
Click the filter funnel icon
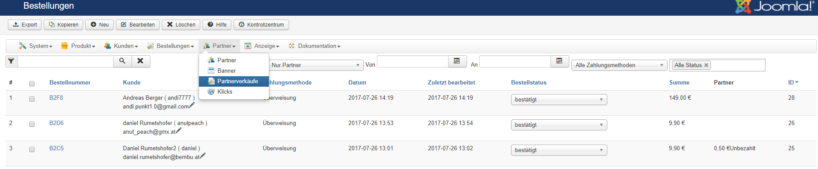click(11, 61)
